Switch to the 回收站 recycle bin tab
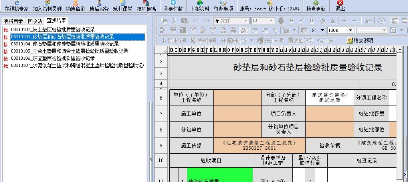Image resolution: width=408 pixels, height=182 pixels. pyautogui.click(x=35, y=21)
